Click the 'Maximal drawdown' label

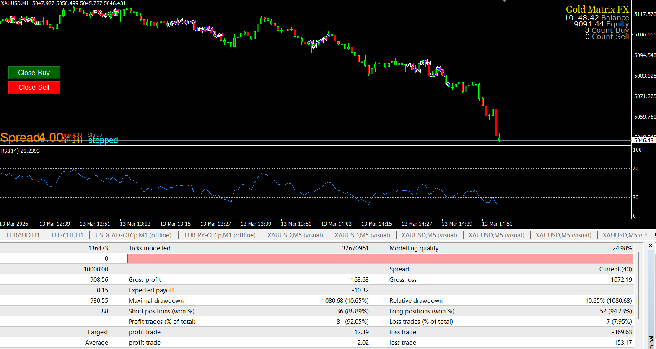pos(156,301)
